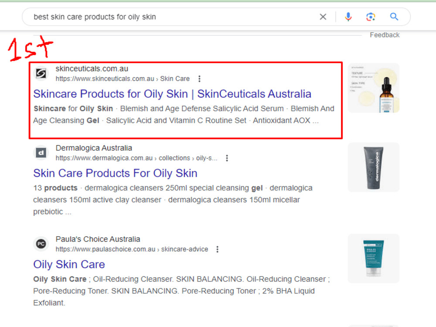Viewport: 436px width, 327px height.
Task: Click the 'Paula's Choice Australia' site name
Action: point(98,239)
